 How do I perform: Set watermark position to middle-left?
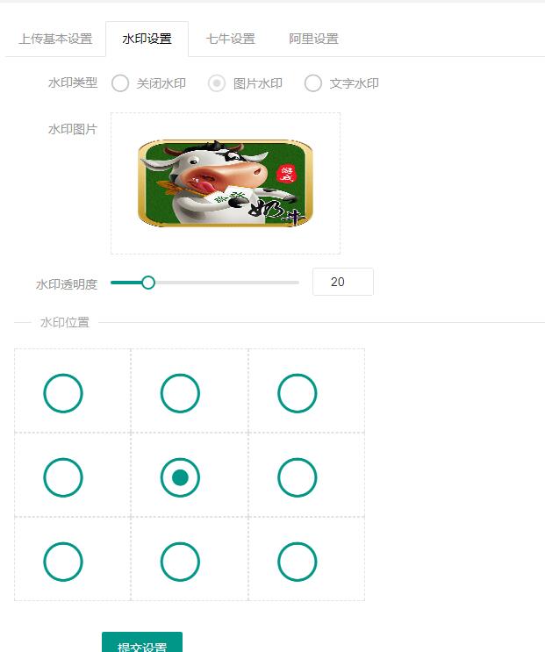tap(63, 477)
